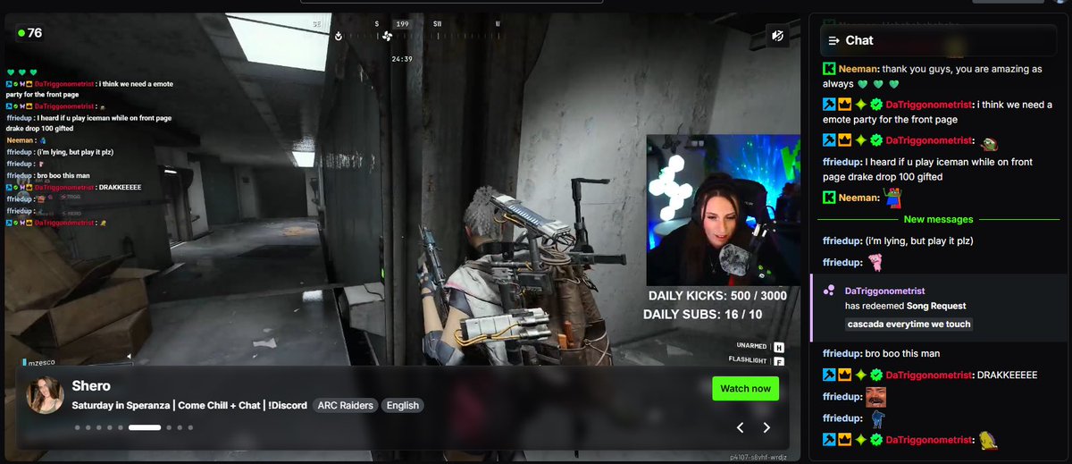Click the webcam overlay of the streamer
Image resolution: width=1072 pixels, height=464 pixels.
(x=724, y=210)
